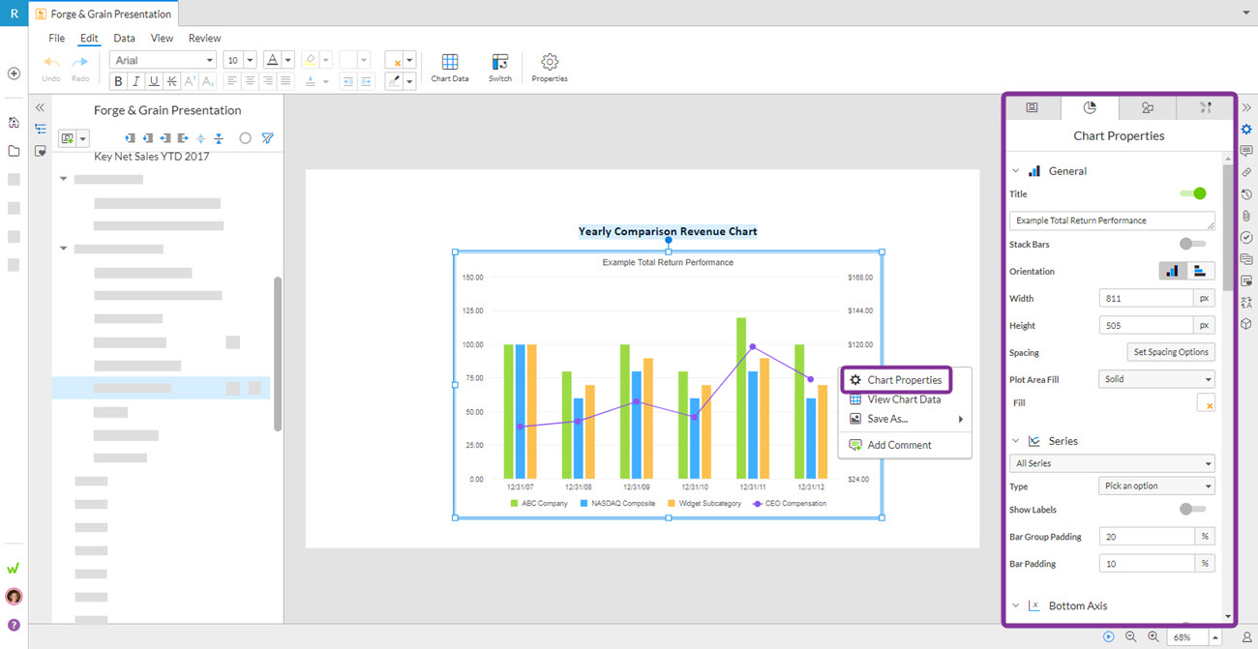
Task: Click the chart Width input field
Action: point(1146,298)
